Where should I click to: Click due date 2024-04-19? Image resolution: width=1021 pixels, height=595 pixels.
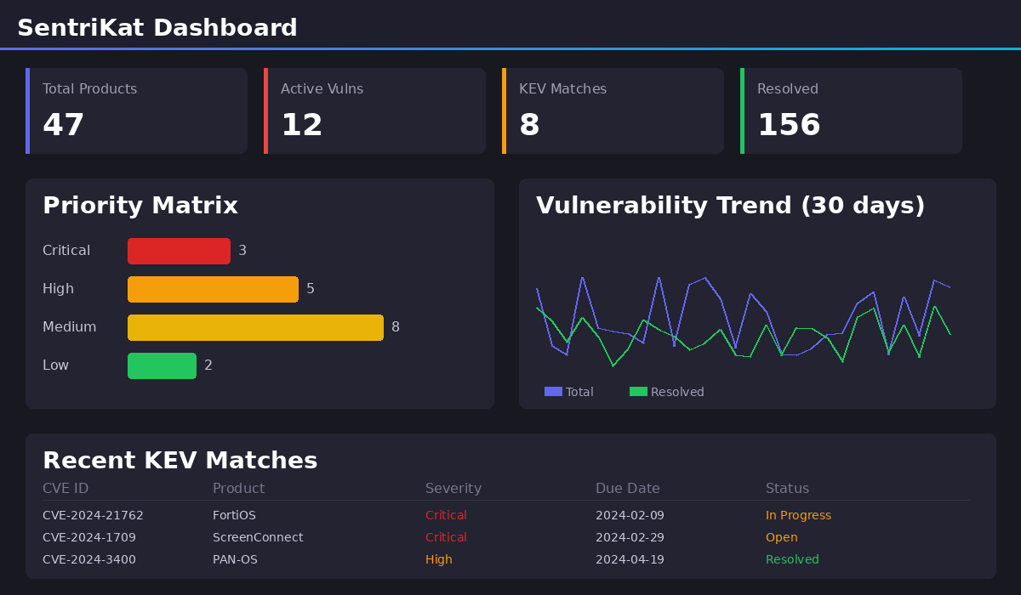coord(630,559)
